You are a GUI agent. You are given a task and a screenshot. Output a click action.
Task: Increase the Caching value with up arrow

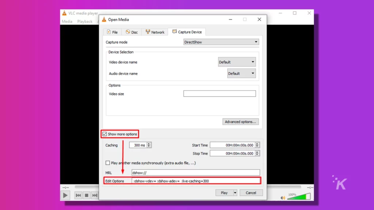click(149, 144)
